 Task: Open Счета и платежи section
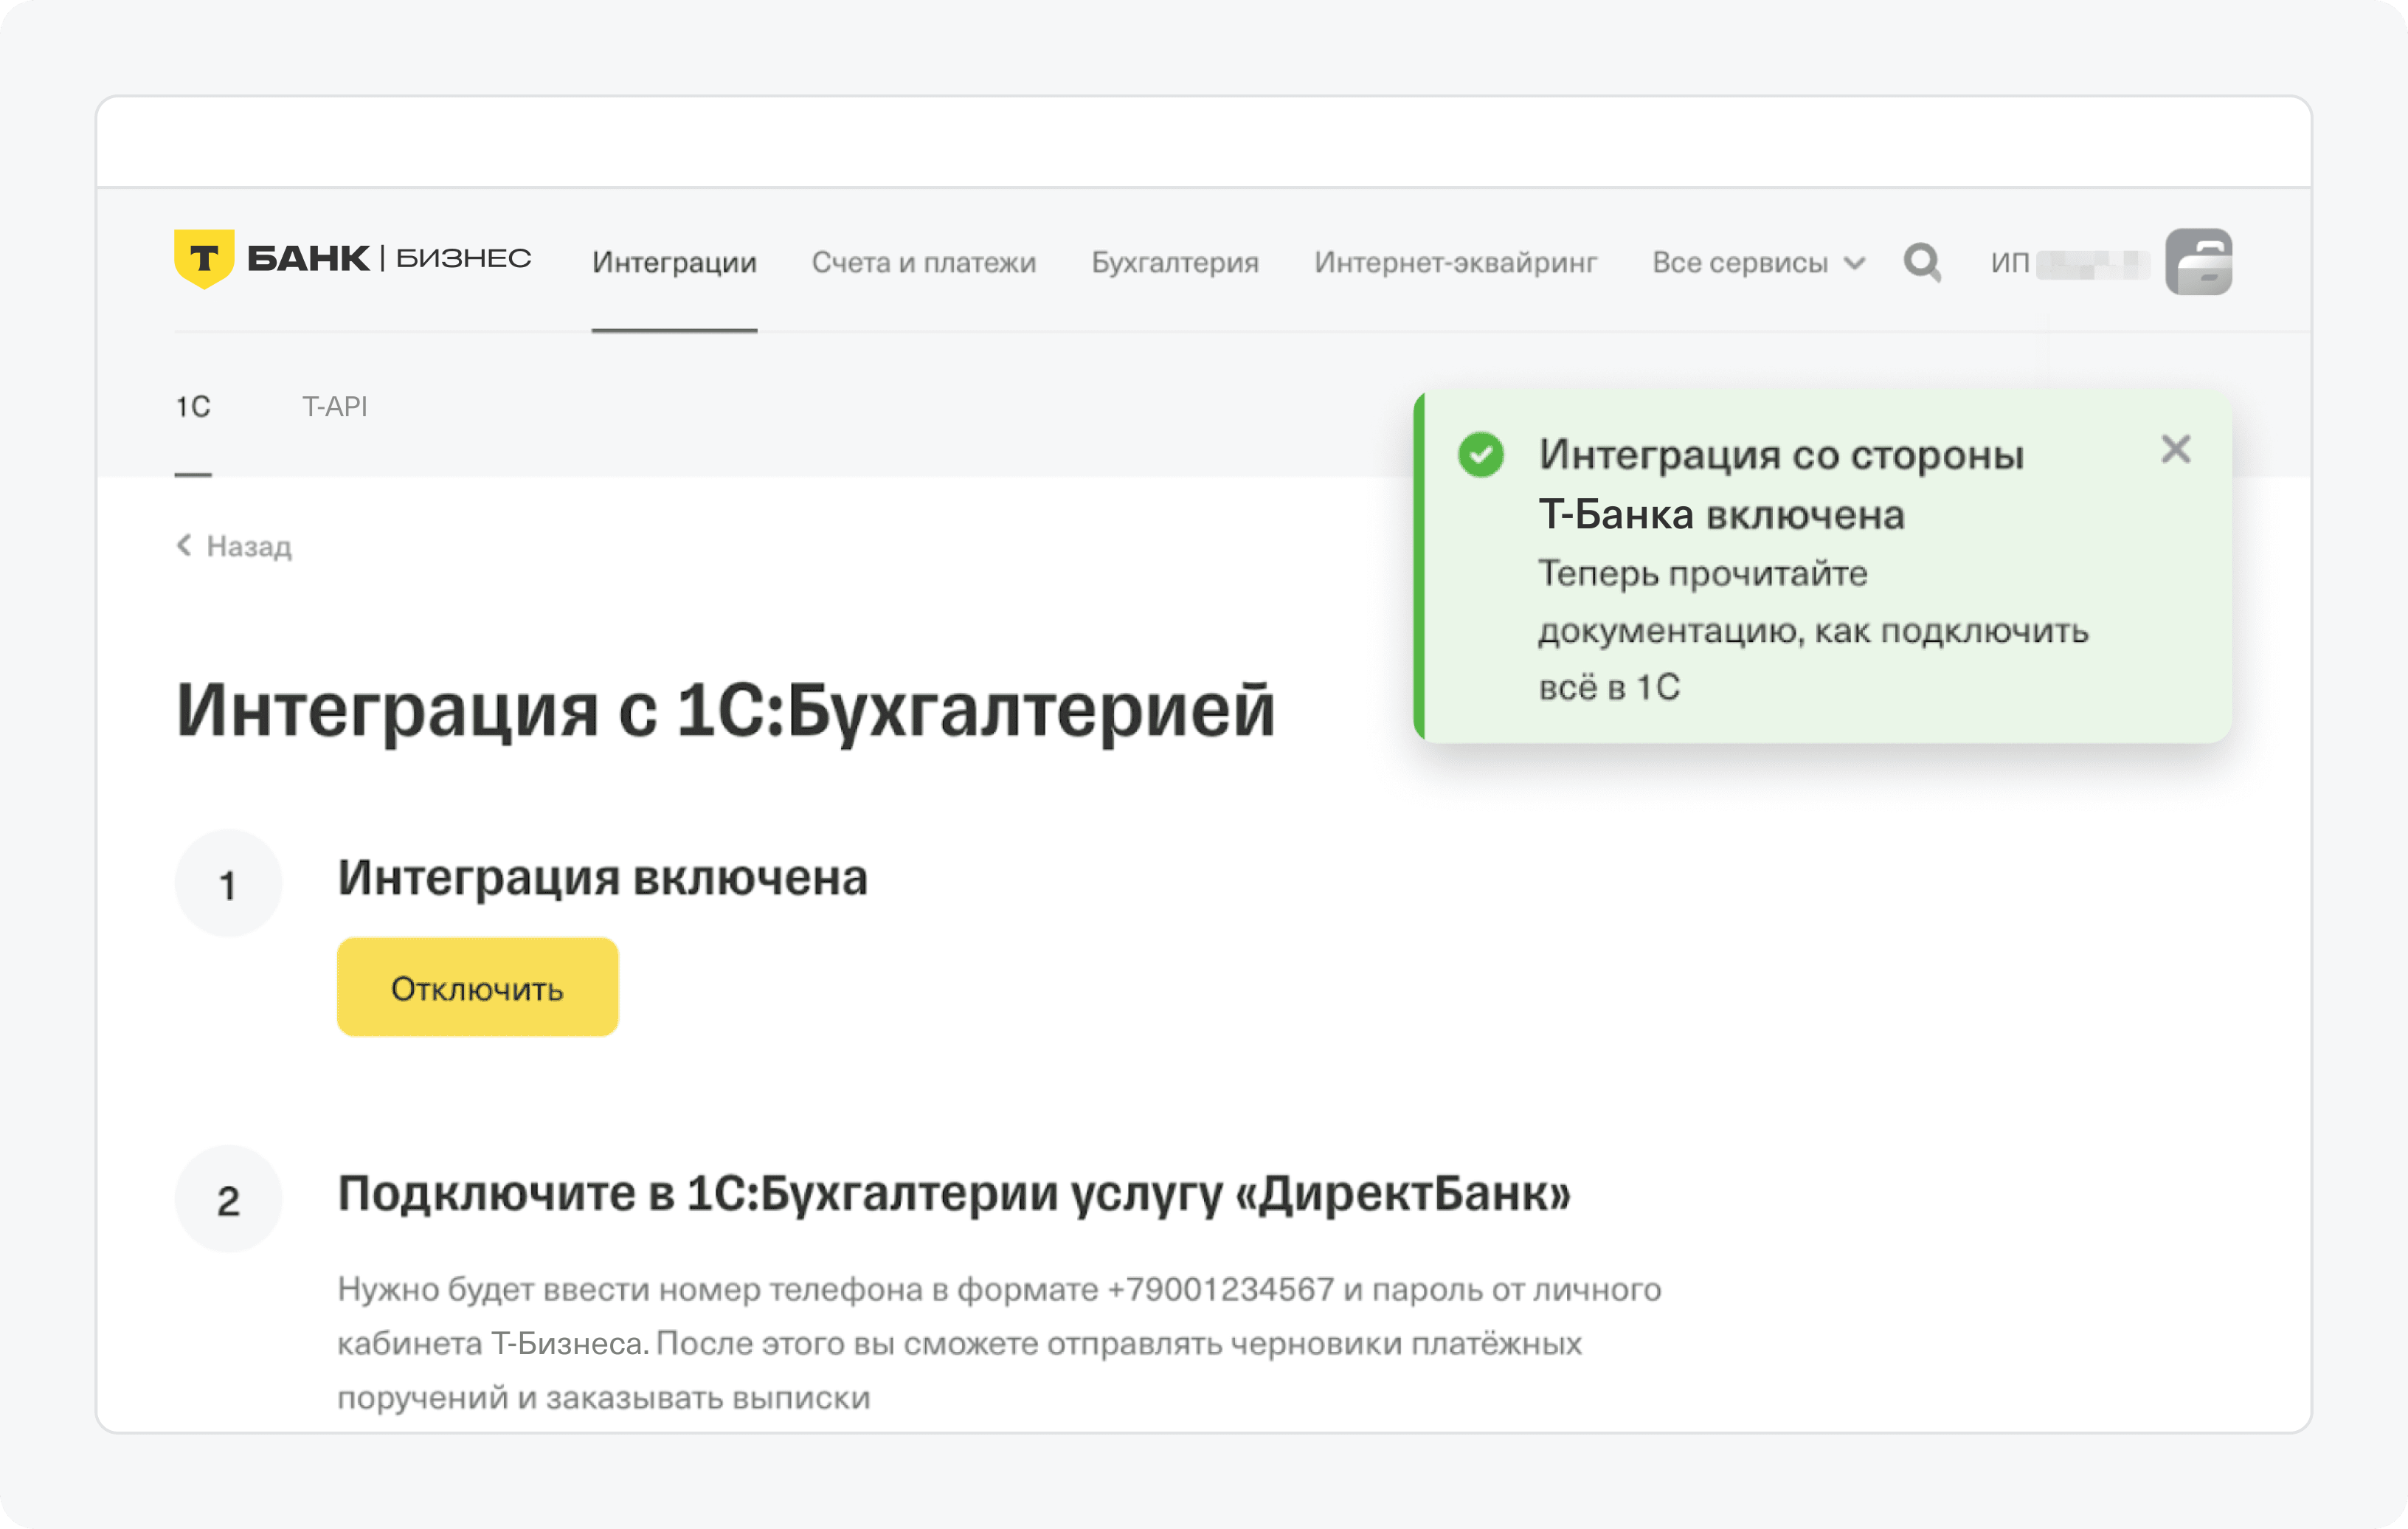[x=923, y=262]
